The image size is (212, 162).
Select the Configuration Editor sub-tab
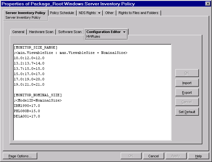(x=106, y=34)
